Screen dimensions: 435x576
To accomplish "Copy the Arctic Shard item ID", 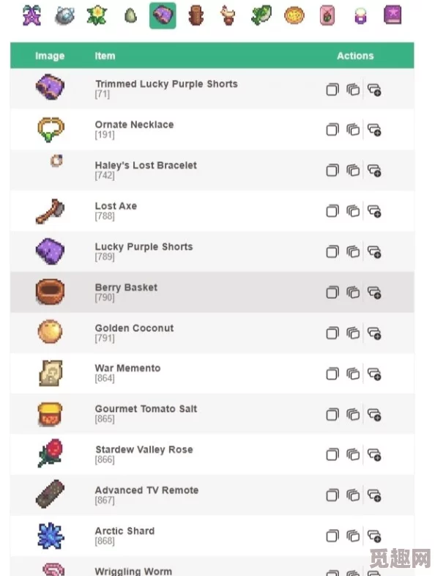I will (x=332, y=536).
